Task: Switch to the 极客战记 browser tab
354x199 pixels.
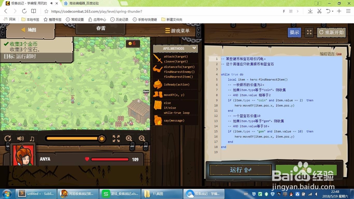Action: (x=29, y=3)
